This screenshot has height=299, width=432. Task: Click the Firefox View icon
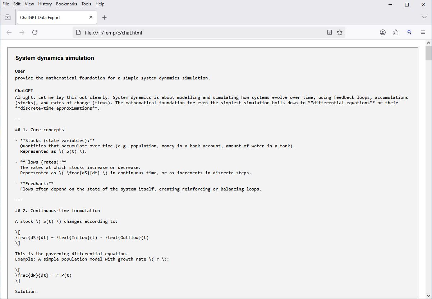point(8,17)
